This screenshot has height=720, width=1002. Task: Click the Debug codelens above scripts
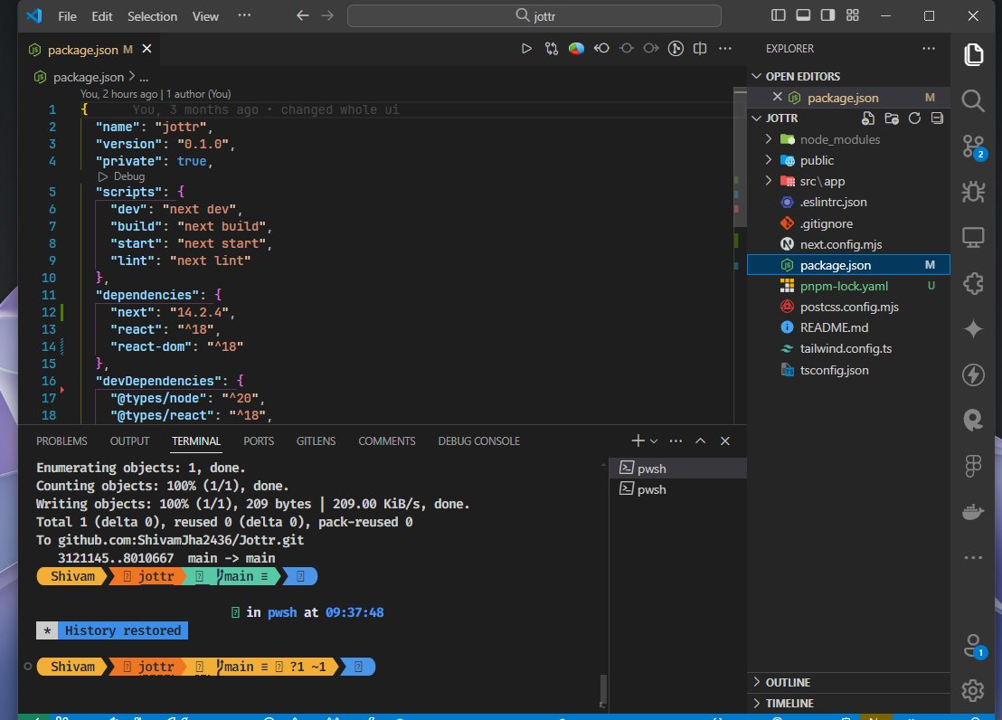click(121, 176)
